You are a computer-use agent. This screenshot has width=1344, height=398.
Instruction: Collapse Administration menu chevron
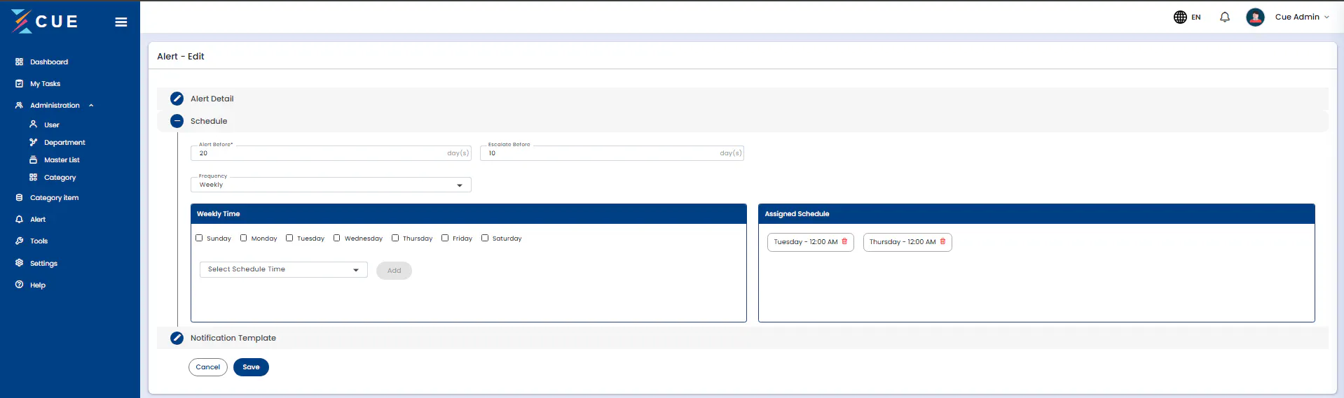point(91,106)
